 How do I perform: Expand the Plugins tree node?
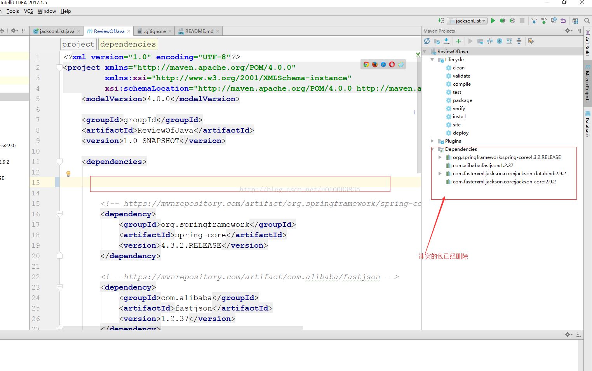click(432, 141)
